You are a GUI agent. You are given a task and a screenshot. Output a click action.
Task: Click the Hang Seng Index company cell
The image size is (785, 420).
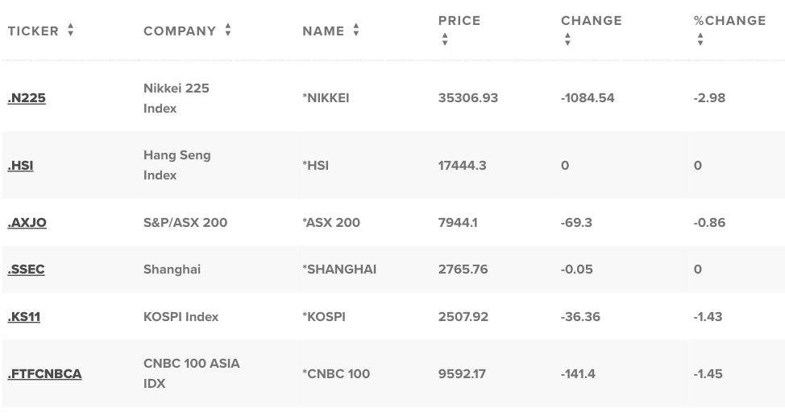[177, 165]
